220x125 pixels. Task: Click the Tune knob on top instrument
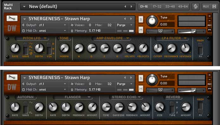[152, 21]
